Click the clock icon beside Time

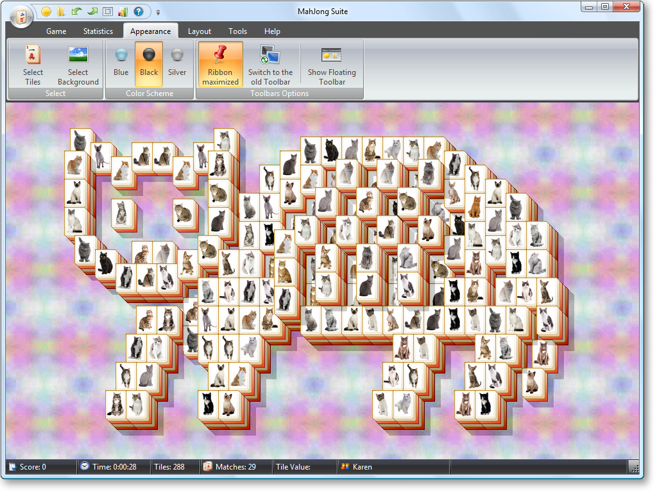85,466
